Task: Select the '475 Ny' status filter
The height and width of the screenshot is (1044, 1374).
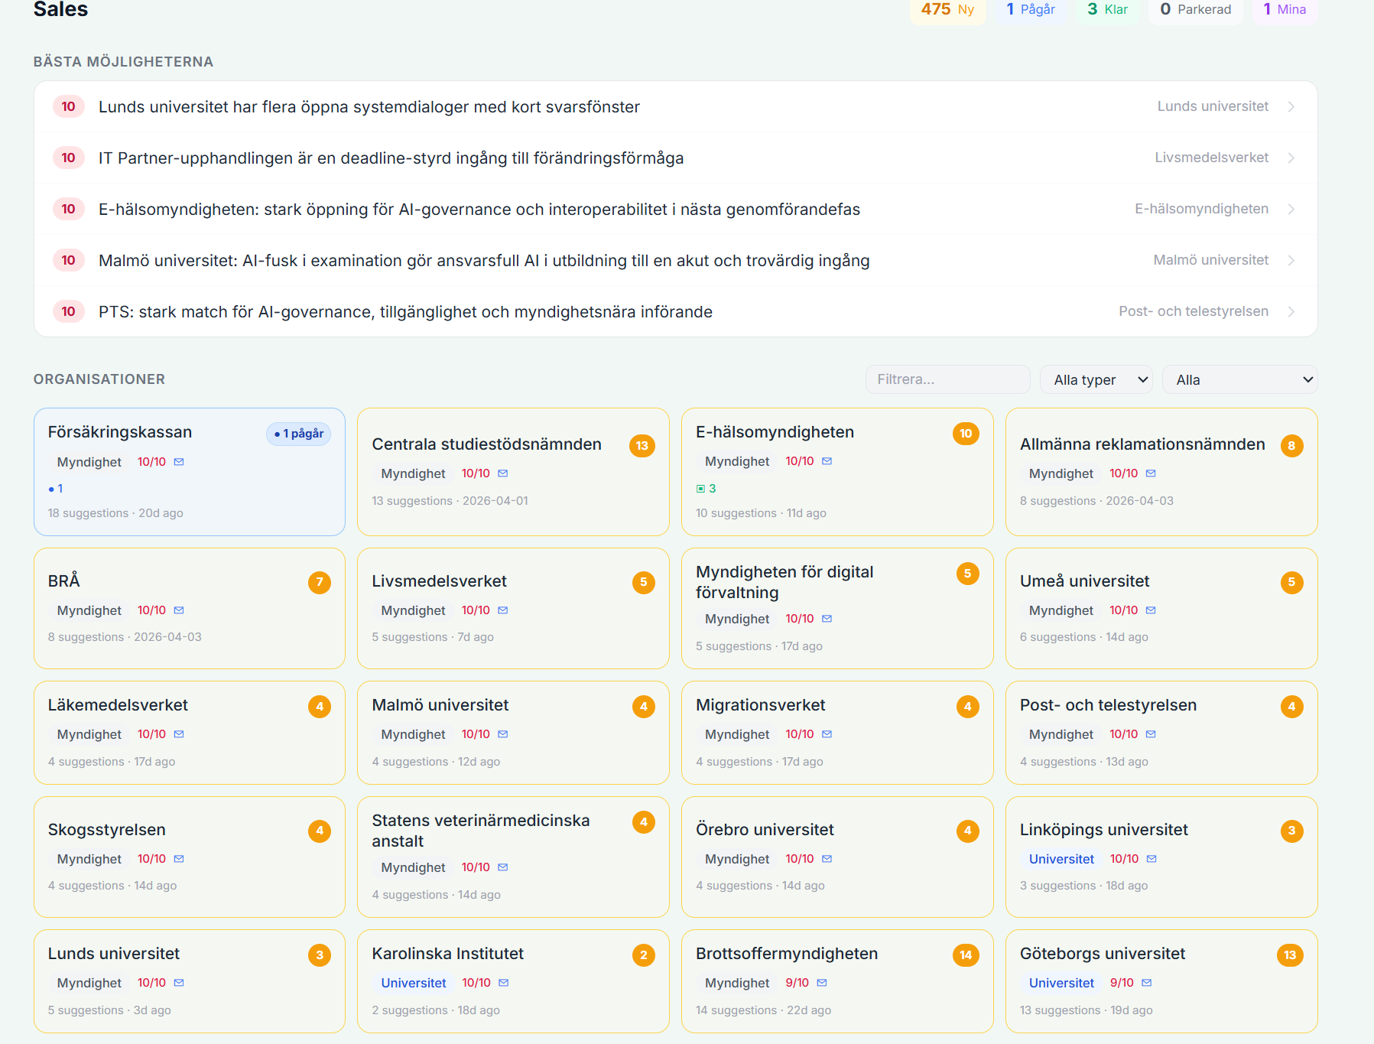Action: (x=947, y=10)
